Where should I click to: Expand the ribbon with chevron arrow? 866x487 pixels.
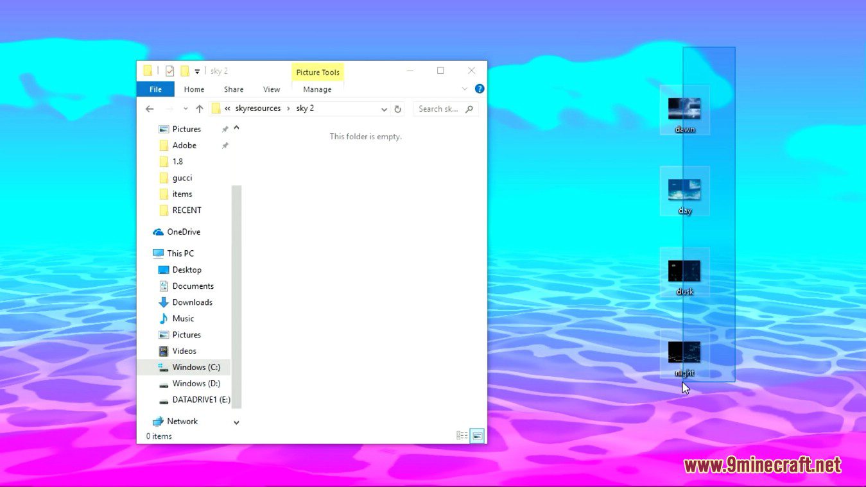465,89
